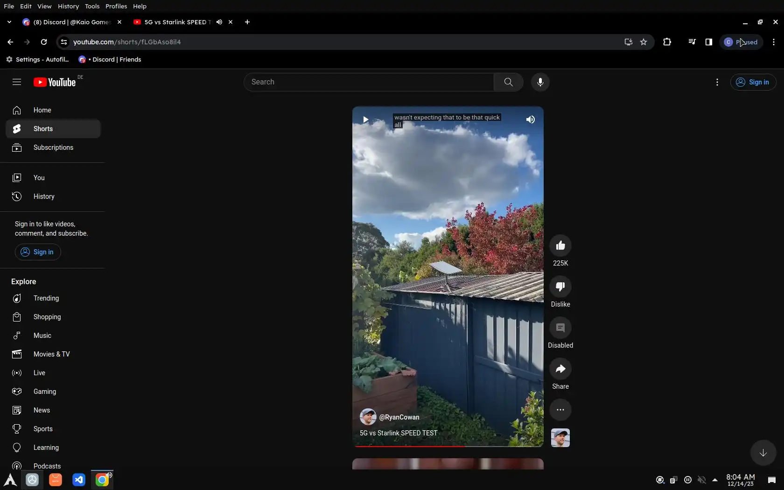Open Gaming in Explore section
The width and height of the screenshot is (784, 490).
(x=53, y=392)
